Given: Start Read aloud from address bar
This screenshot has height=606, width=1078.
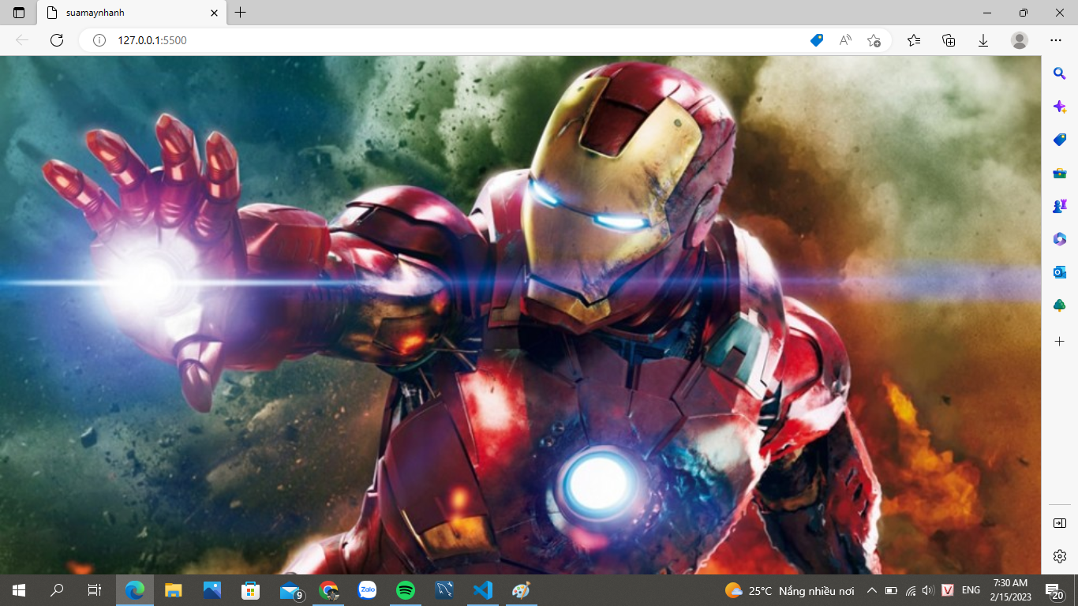Looking at the screenshot, I should pos(845,40).
